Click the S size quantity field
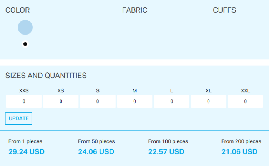 coord(98,102)
